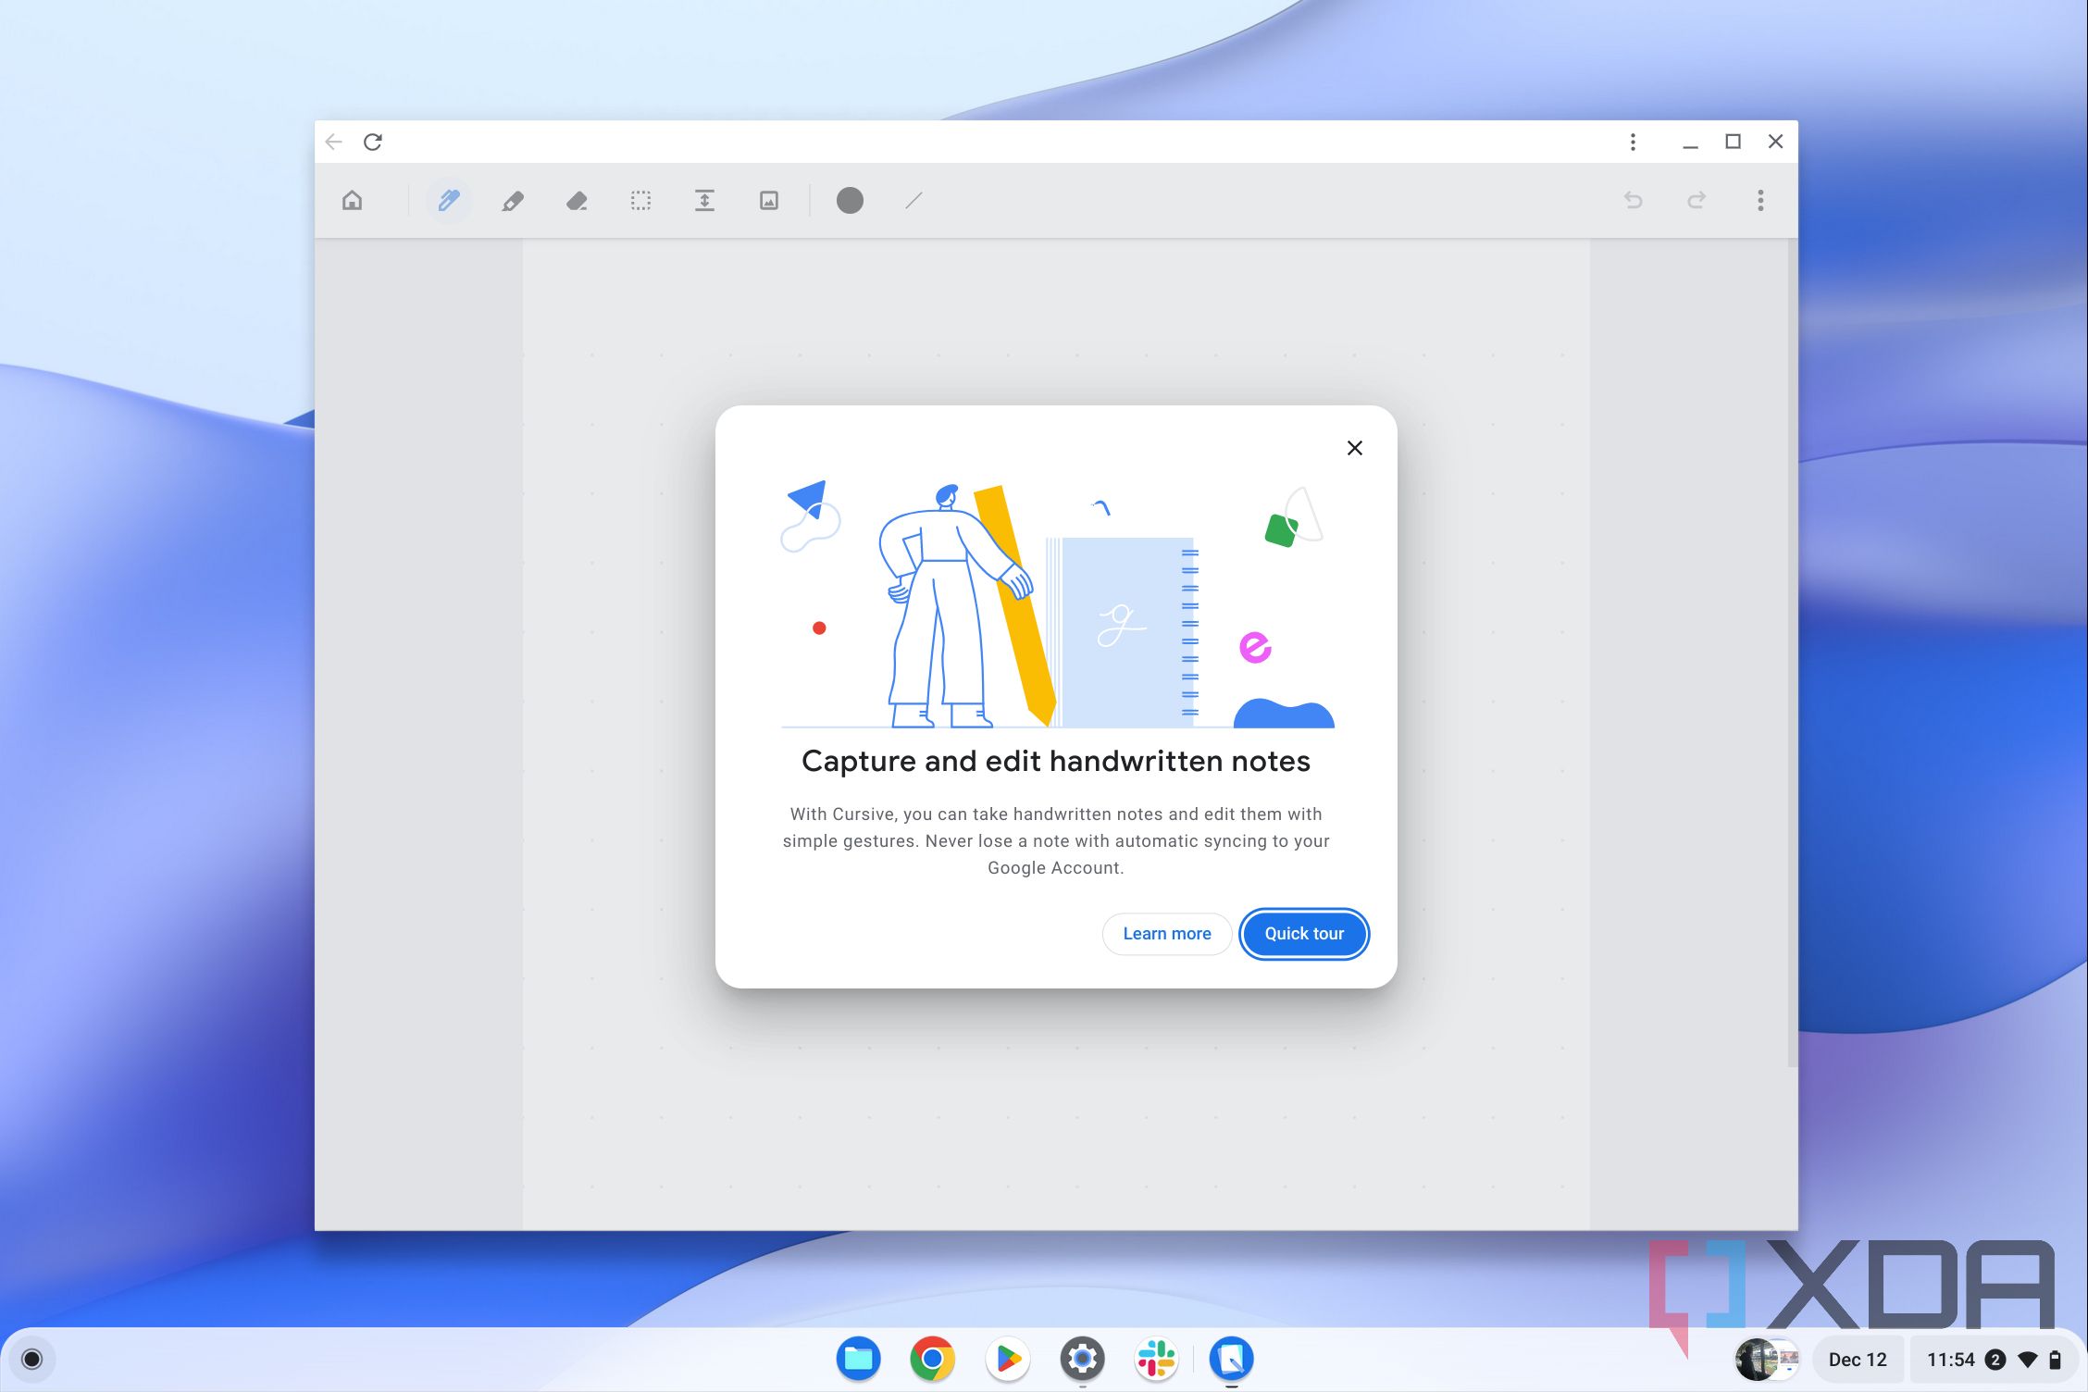Open the toolbar overflow menu
Image resolution: width=2088 pixels, height=1392 pixels.
click(x=1760, y=201)
